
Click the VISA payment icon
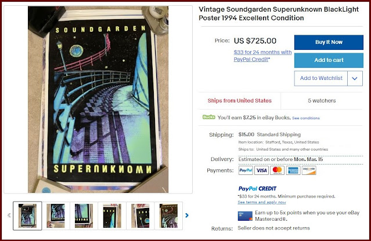click(261, 170)
